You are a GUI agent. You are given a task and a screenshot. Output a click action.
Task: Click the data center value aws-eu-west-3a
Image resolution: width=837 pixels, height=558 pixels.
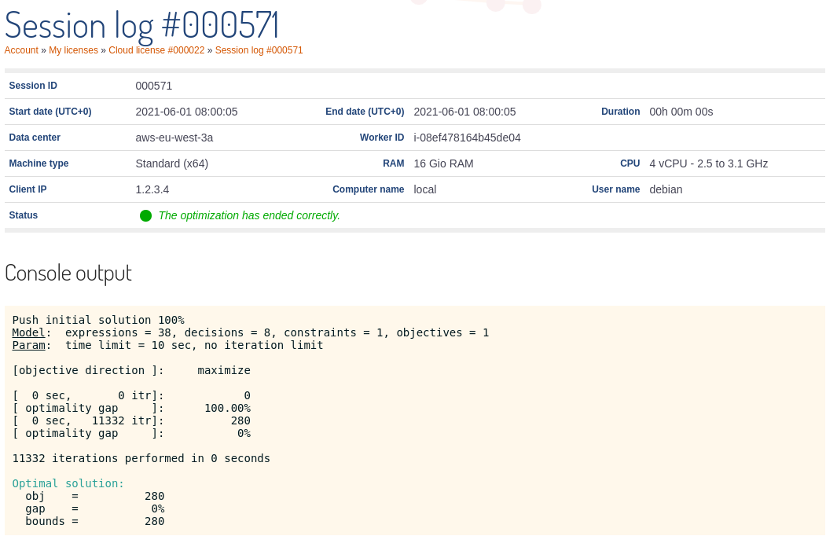(174, 138)
